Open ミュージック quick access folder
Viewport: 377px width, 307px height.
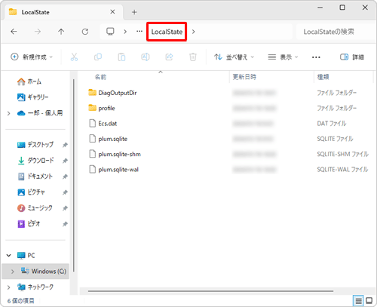[35, 208]
